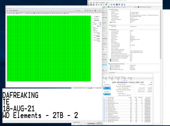170x126 pixels.
Task: Click the screenshot copy icon in HD Tune toolbar
Action: point(88,11)
